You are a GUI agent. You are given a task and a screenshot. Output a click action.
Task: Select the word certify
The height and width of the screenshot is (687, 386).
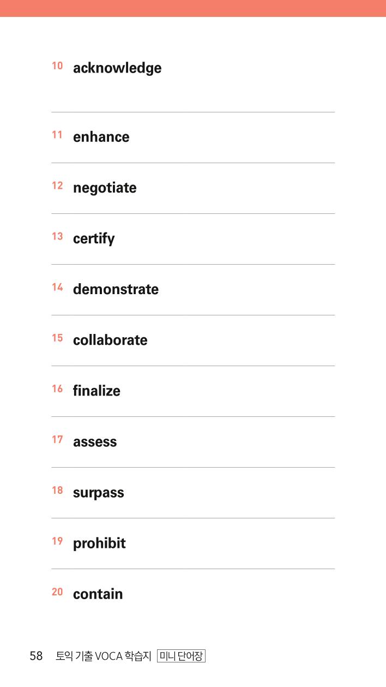[x=94, y=239]
